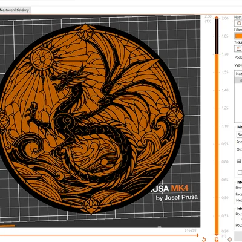Jump to the 1,70 layer on the vertical ruler
The height and width of the screenshot is (242, 242).
point(225,54)
